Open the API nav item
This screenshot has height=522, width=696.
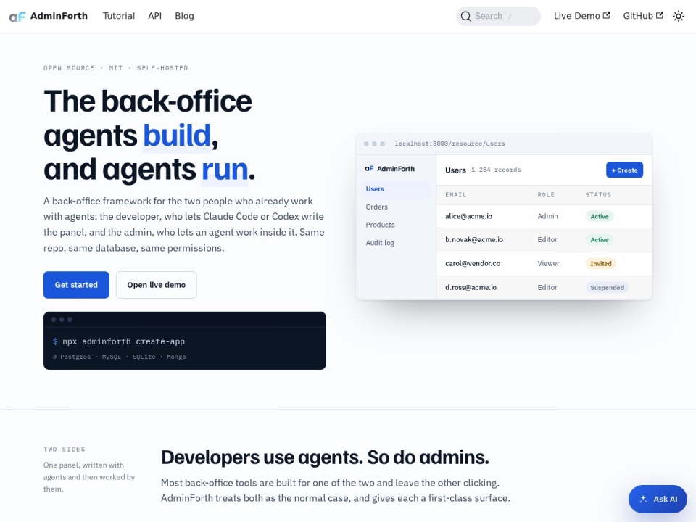coord(154,16)
